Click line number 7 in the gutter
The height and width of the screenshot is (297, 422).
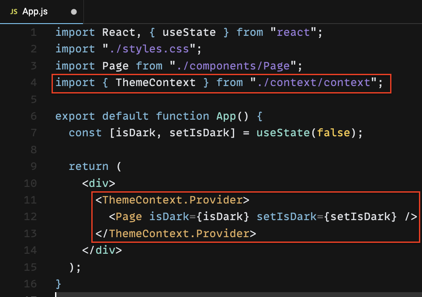(34, 133)
